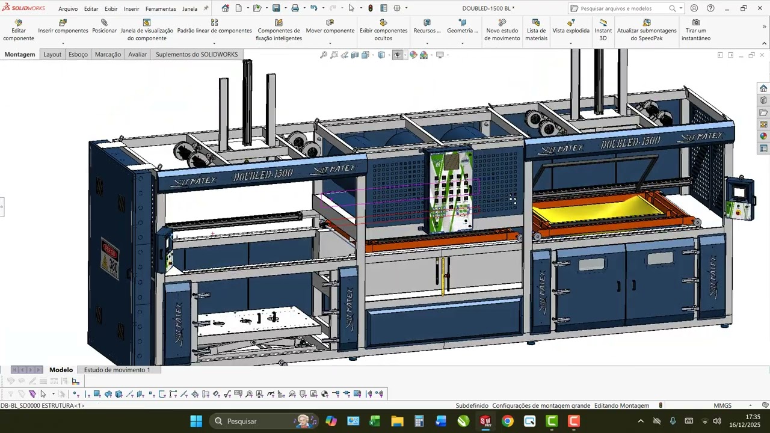Click the Undo icon
This screenshot has height=433, width=770.
pyautogui.click(x=313, y=8)
